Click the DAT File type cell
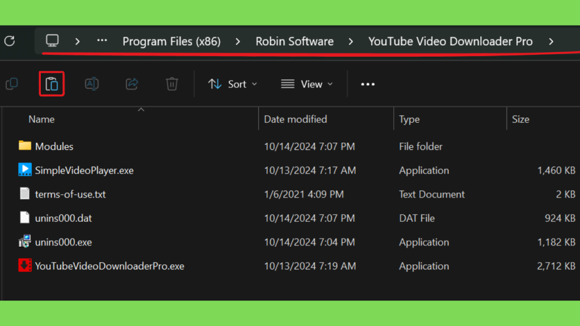 (417, 218)
